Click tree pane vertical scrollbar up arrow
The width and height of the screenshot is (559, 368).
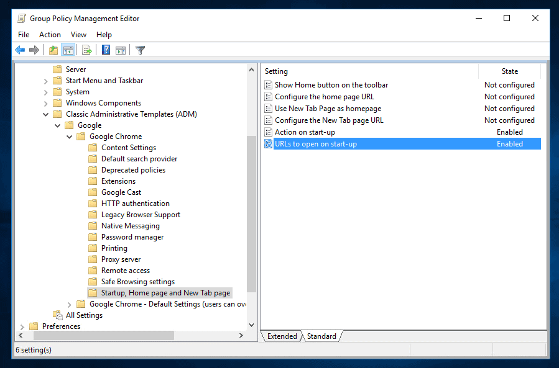(x=251, y=70)
